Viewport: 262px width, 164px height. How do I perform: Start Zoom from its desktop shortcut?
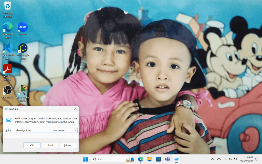click(x=23, y=27)
